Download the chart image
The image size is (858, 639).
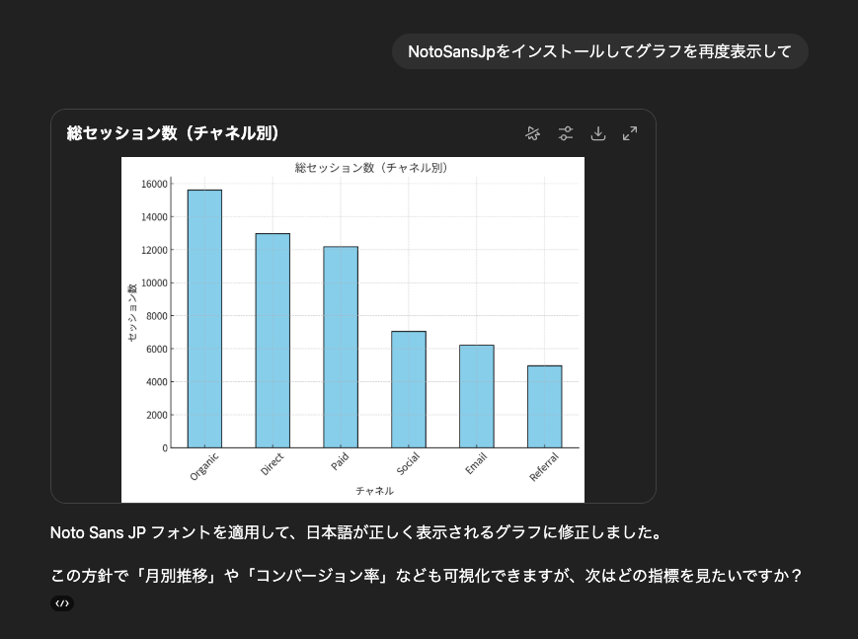(x=597, y=133)
